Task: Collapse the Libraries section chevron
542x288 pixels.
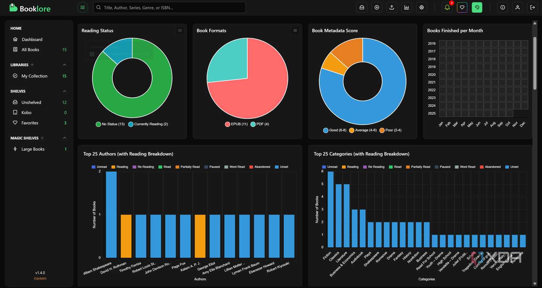Action: click(x=64, y=65)
